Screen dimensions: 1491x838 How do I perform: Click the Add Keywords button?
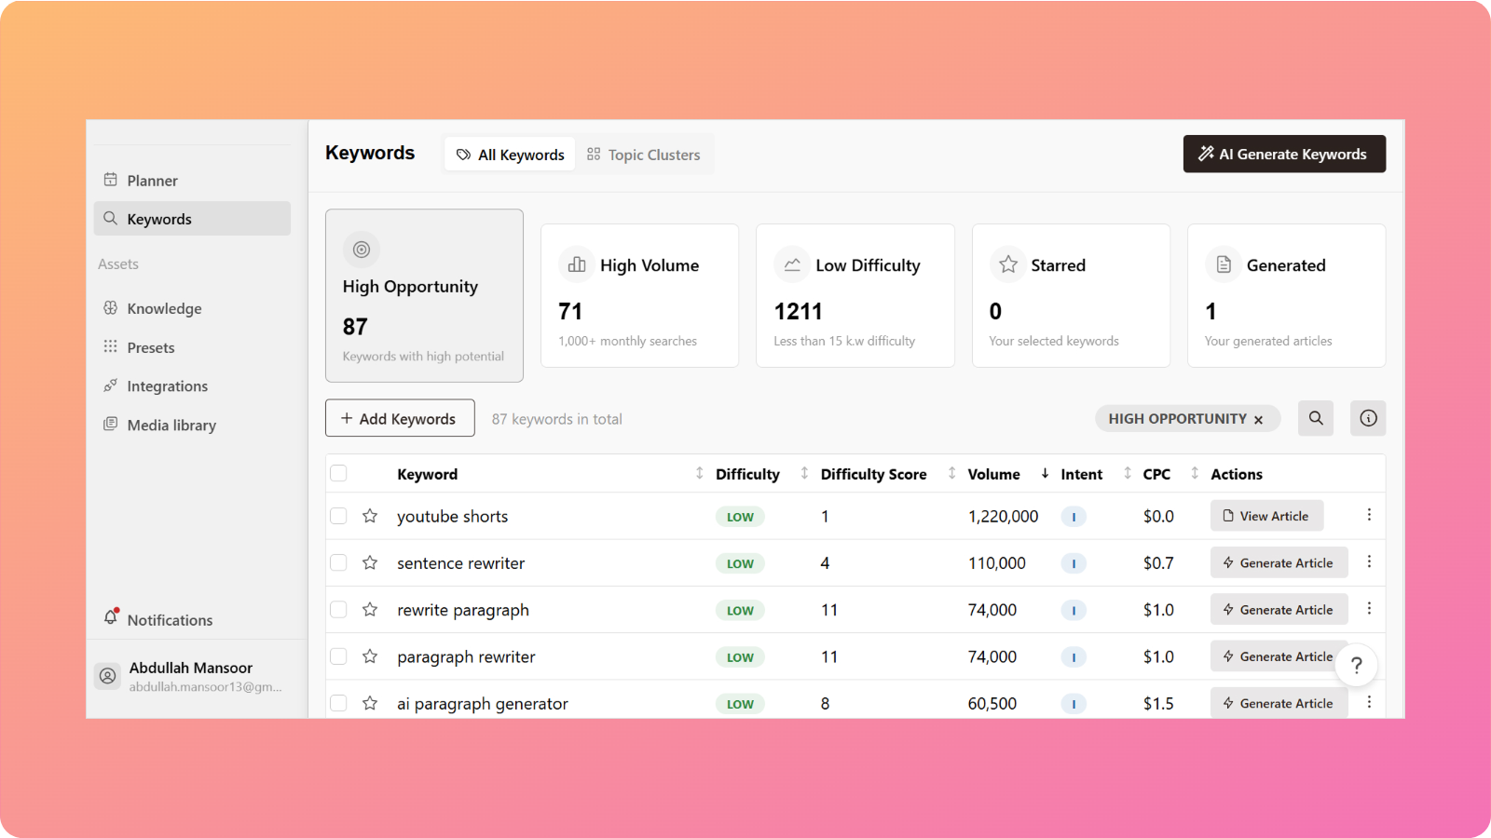pos(399,418)
